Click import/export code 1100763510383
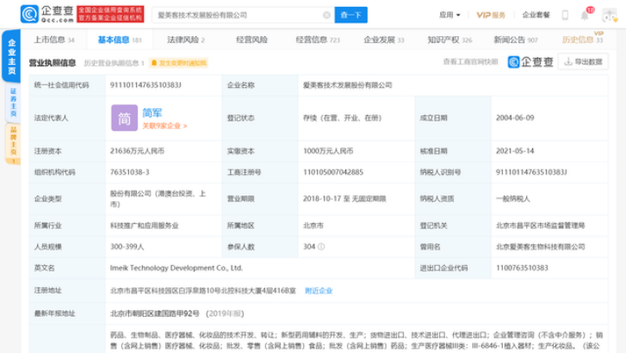This screenshot has width=626, height=353. [522, 268]
